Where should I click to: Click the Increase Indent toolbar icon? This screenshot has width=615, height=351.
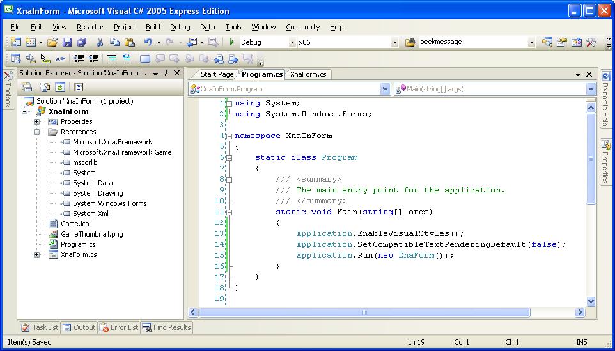pos(93,59)
